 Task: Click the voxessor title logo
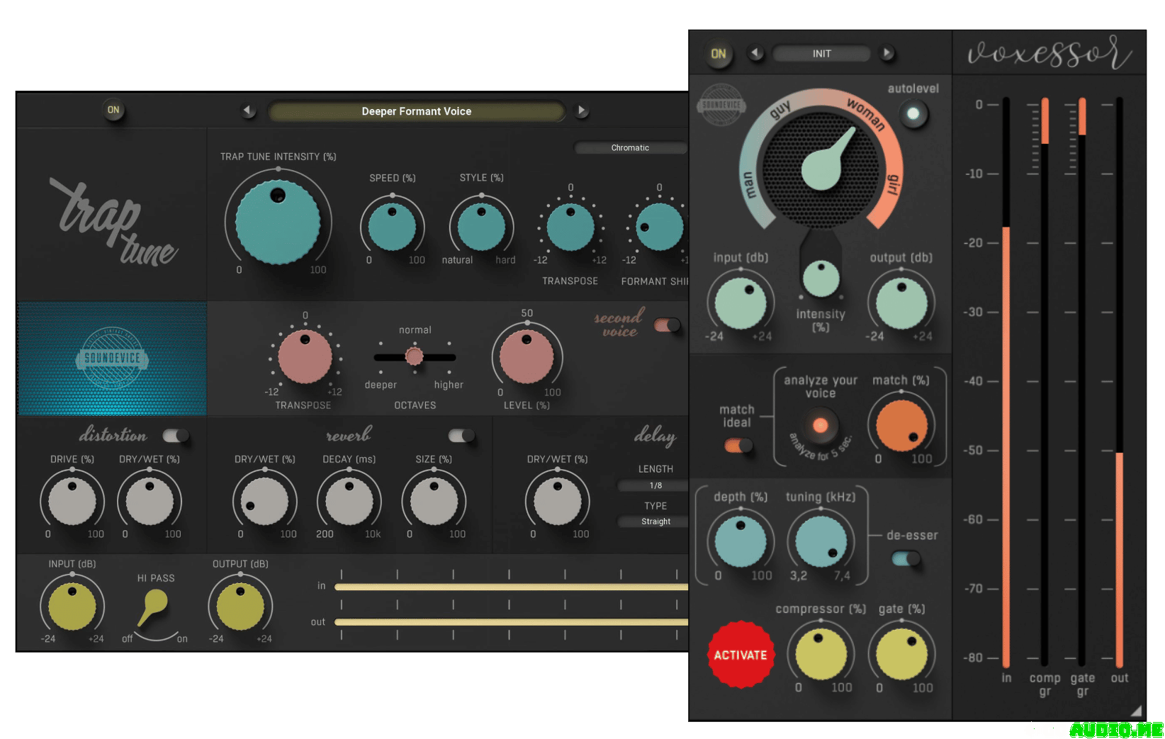tap(1049, 52)
